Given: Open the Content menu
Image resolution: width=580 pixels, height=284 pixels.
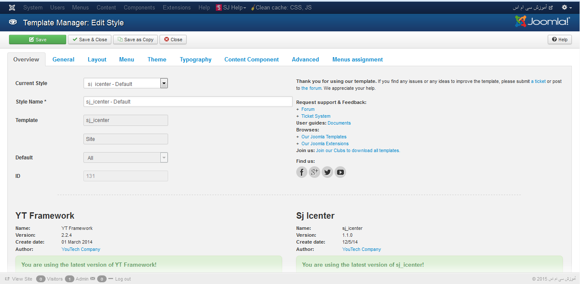Looking at the screenshot, I should click(x=106, y=7).
